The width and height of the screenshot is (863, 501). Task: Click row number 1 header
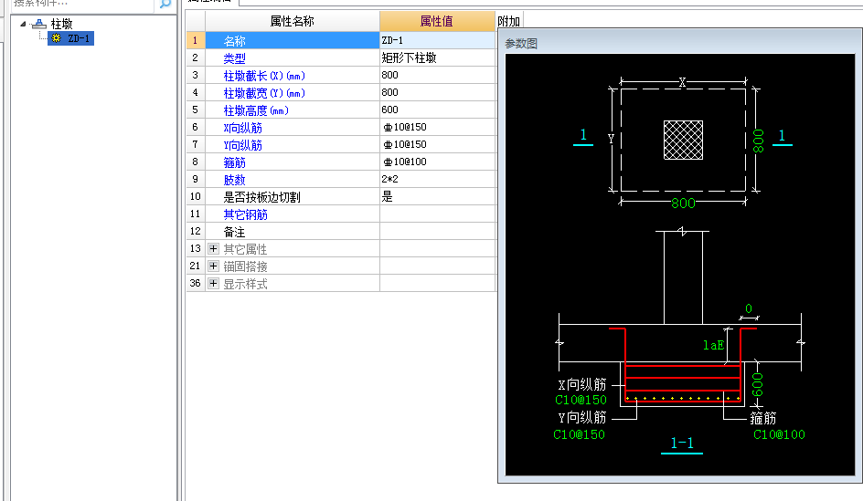pos(196,41)
